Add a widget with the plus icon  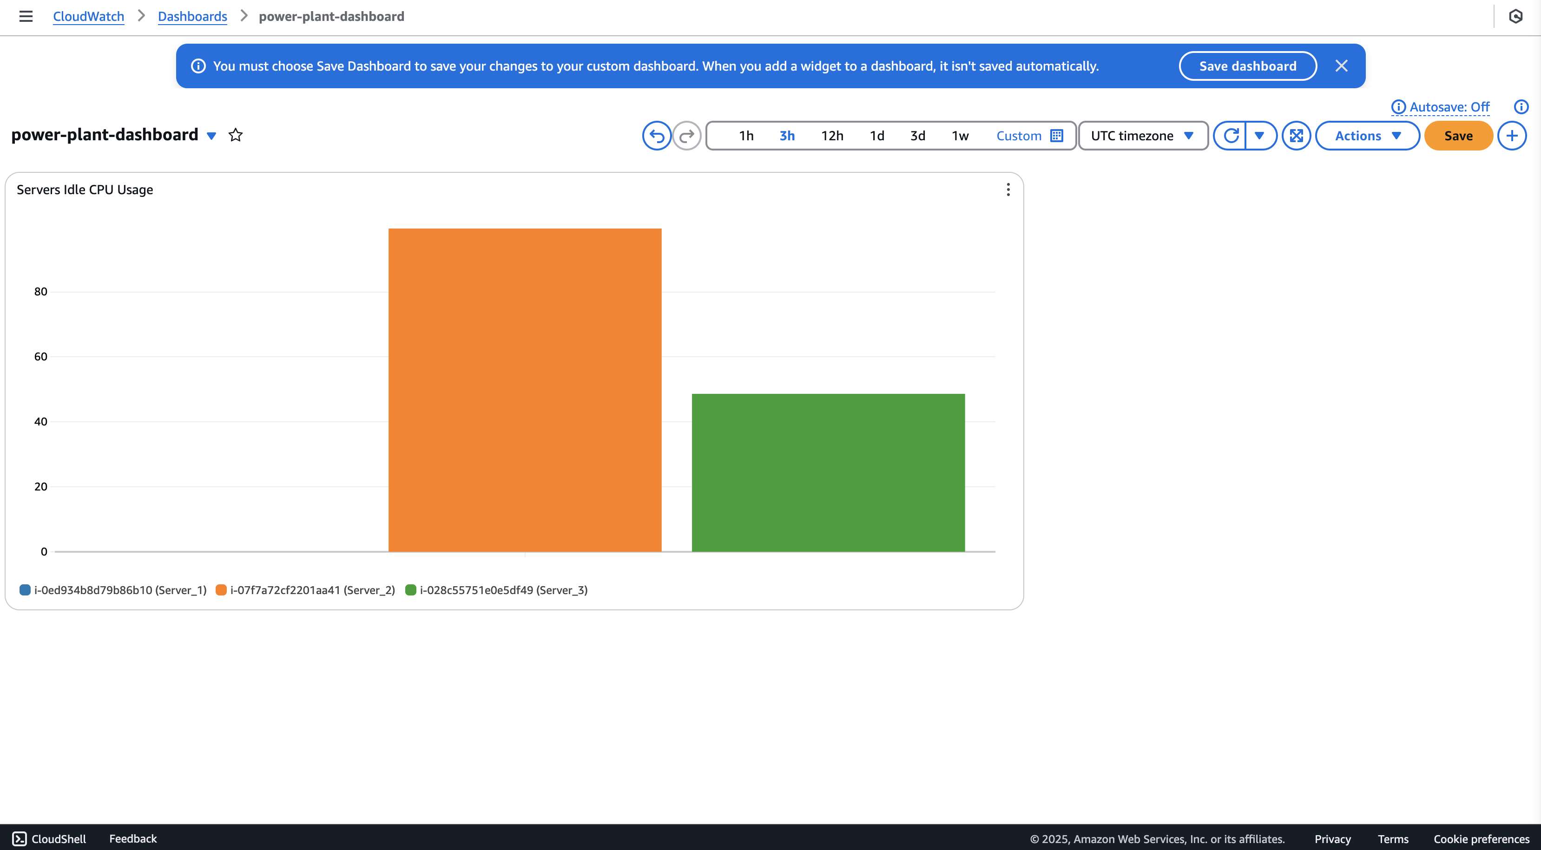click(x=1512, y=136)
